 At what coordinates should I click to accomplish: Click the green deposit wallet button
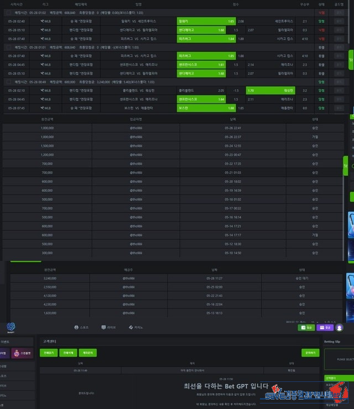click(306, 328)
